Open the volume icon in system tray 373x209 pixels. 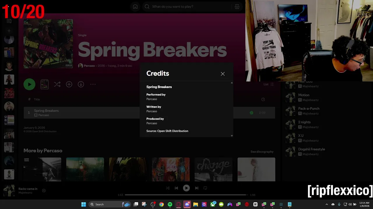point(350,204)
